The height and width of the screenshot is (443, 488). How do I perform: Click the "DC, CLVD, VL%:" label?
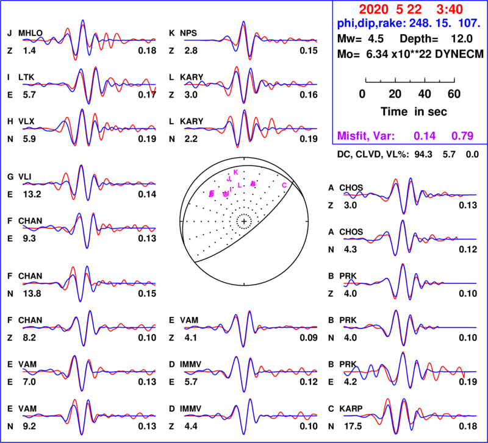point(373,155)
